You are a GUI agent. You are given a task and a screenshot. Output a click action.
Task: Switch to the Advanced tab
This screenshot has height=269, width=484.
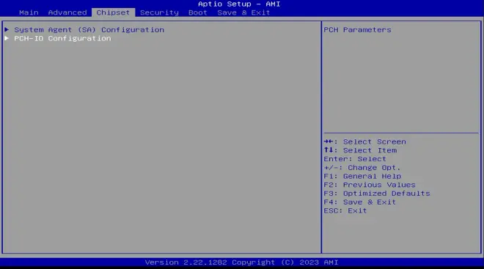click(x=67, y=12)
